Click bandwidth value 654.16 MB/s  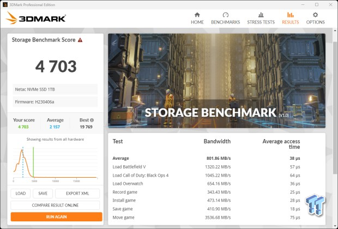[219, 184]
